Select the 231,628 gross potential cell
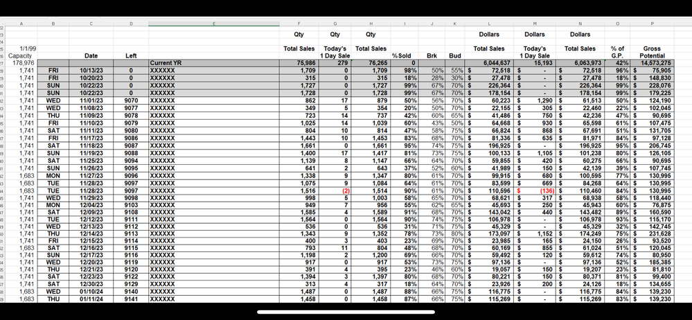Viewport: 692px width, 320px height. [651, 233]
